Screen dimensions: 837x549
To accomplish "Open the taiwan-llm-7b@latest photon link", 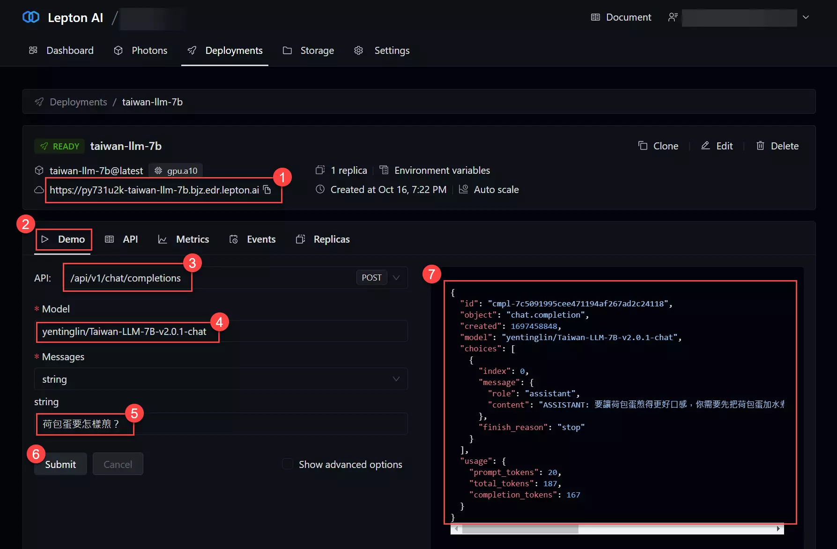I will coord(96,171).
